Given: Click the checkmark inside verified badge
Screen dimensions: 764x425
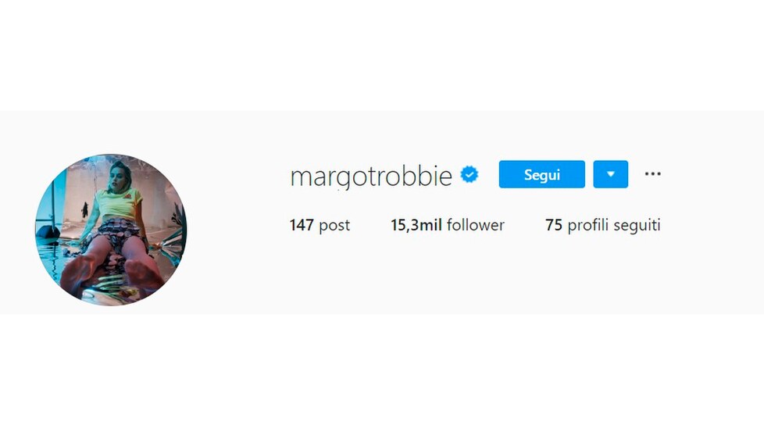Looking at the screenshot, I should [x=469, y=174].
